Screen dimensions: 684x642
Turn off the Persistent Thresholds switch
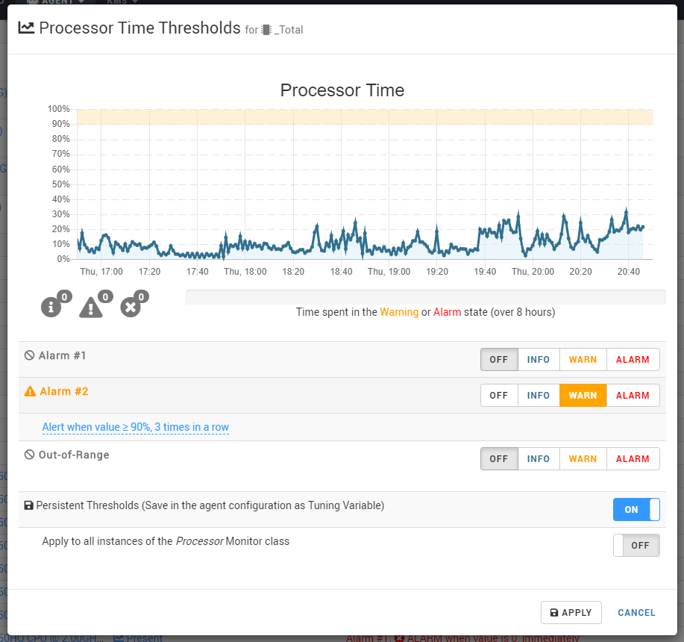636,509
